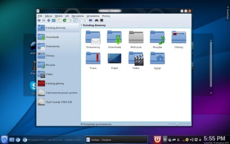Screen dimensions: 230x144
Task: Click scrollbar of desktop folder widget
Action: tap(211, 64)
